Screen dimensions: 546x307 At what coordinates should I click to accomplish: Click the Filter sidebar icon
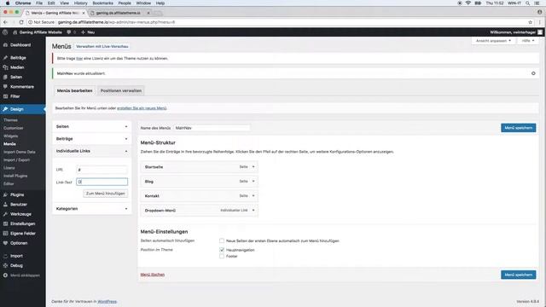[5, 96]
